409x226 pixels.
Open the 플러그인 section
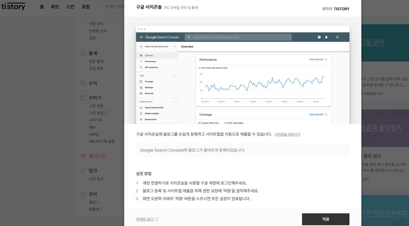(x=97, y=156)
